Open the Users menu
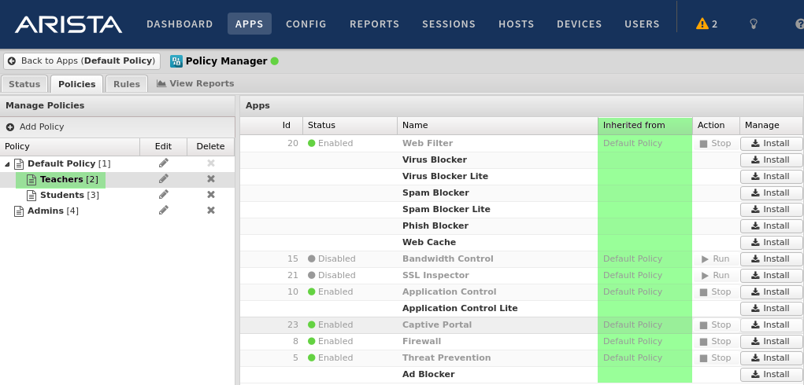This screenshot has height=385, width=804. 642,24
